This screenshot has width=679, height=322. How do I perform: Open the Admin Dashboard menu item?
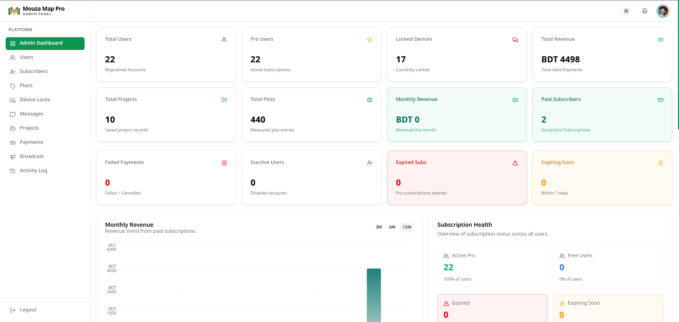click(45, 43)
